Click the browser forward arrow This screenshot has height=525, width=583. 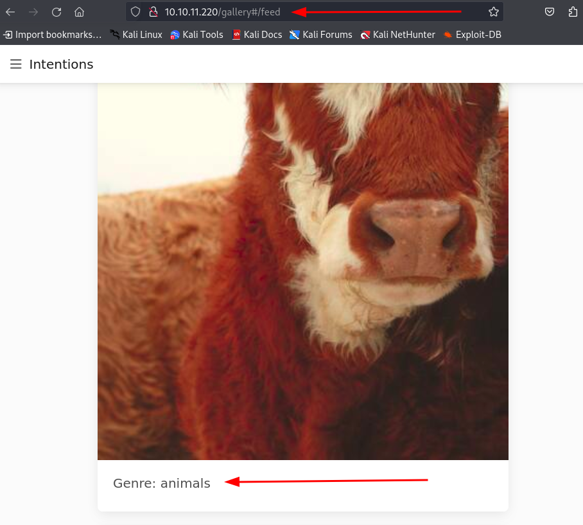tap(33, 12)
